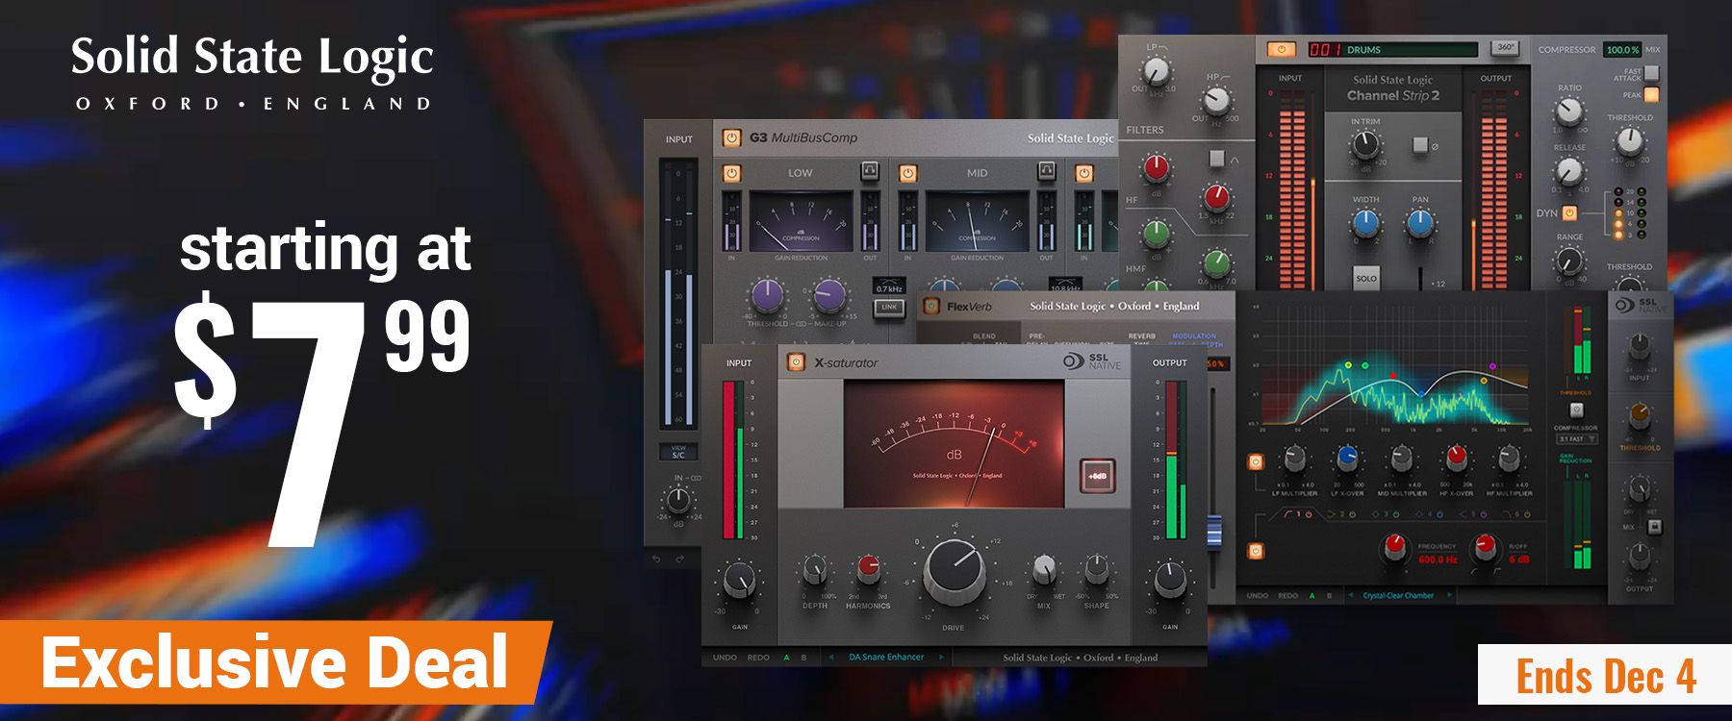Click the LOW band solo headphone icon
The image size is (1732, 721).
point(870,171)
